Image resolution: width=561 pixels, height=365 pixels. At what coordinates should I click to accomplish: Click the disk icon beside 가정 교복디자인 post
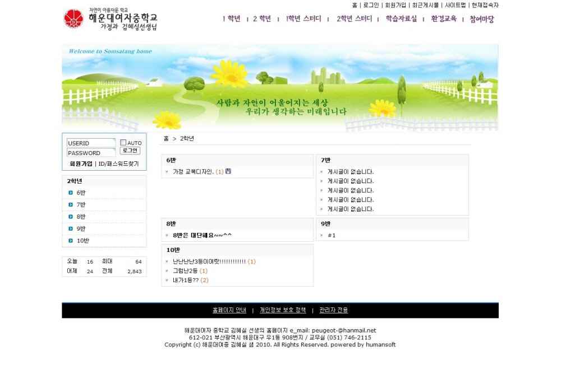pos(228,171)
